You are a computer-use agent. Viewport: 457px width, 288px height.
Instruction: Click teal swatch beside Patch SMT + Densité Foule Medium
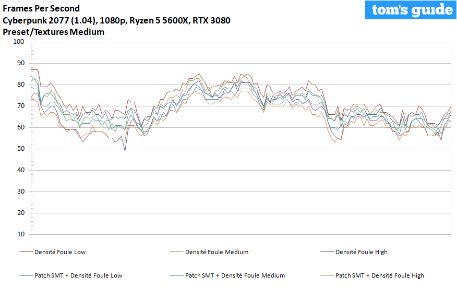(x=177, y=276)
